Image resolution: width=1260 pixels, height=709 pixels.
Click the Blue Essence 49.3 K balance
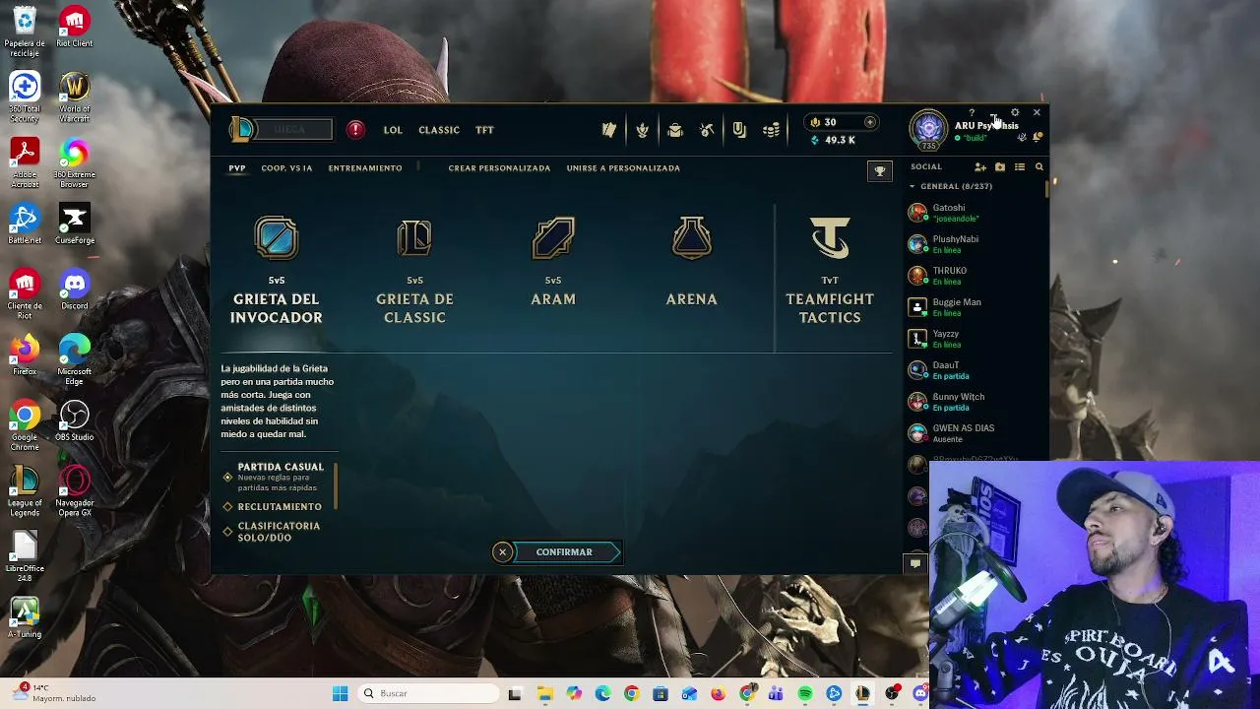(x=833, y=140)
